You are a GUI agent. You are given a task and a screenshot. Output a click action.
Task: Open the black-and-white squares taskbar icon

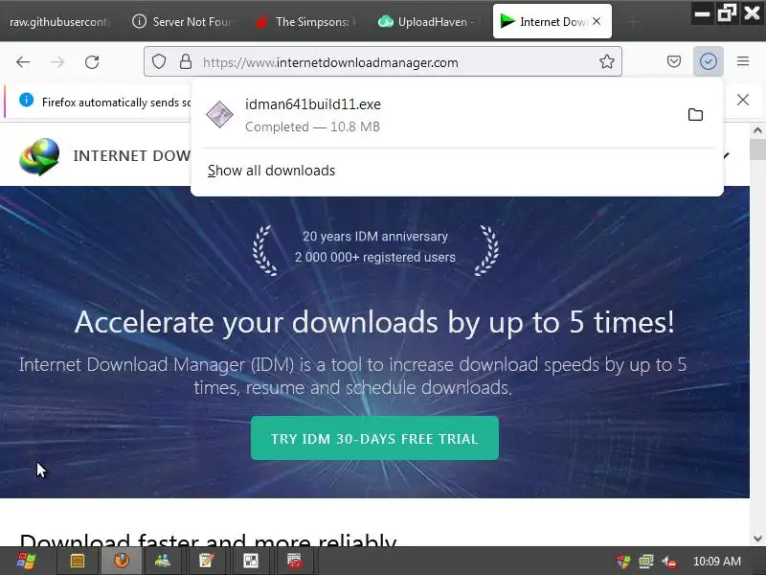tap(250, 561)
